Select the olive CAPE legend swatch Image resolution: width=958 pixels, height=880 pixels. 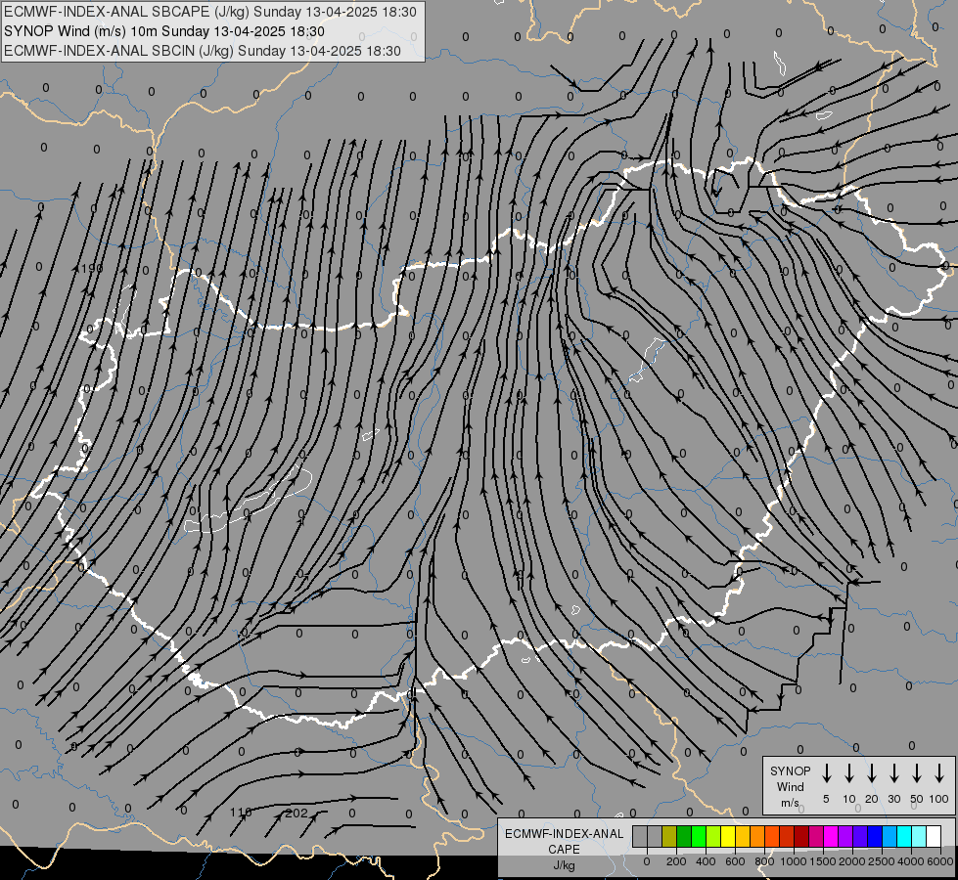pos(669,836)
